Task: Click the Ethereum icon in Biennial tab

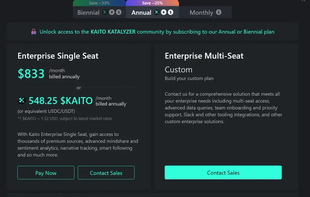Action: click(x=112, y=12)
